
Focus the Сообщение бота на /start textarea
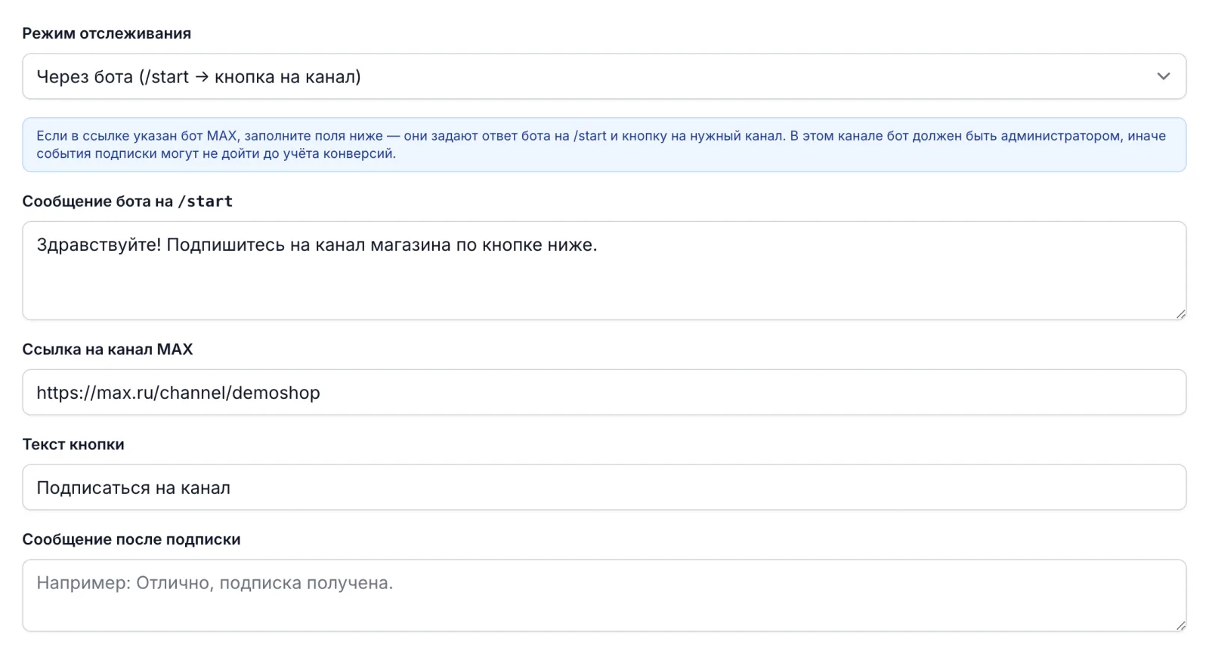click(604, 270)
